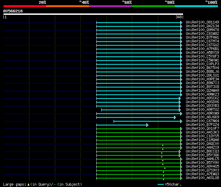
Task: Select the UniRef100_C6SW82 label
Action: 202,34
